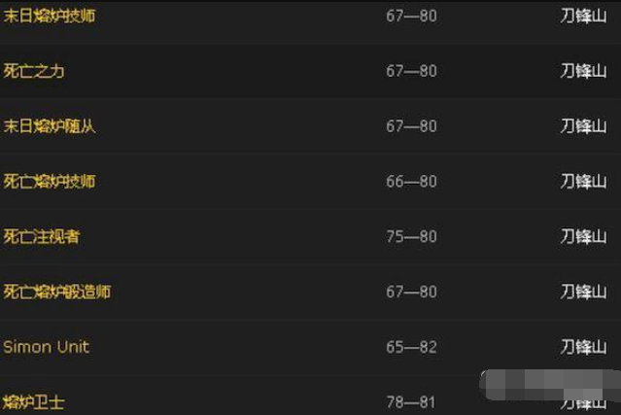
Task: Select the 75—80 level cell
Action: click(x=411, y=237)
